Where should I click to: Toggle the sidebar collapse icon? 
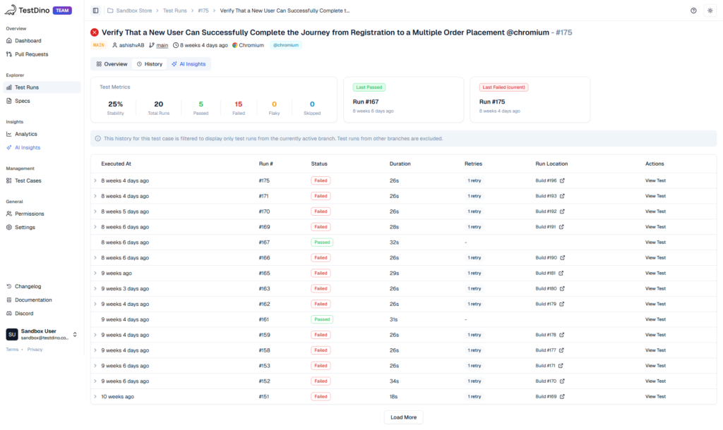coord(96,11)
